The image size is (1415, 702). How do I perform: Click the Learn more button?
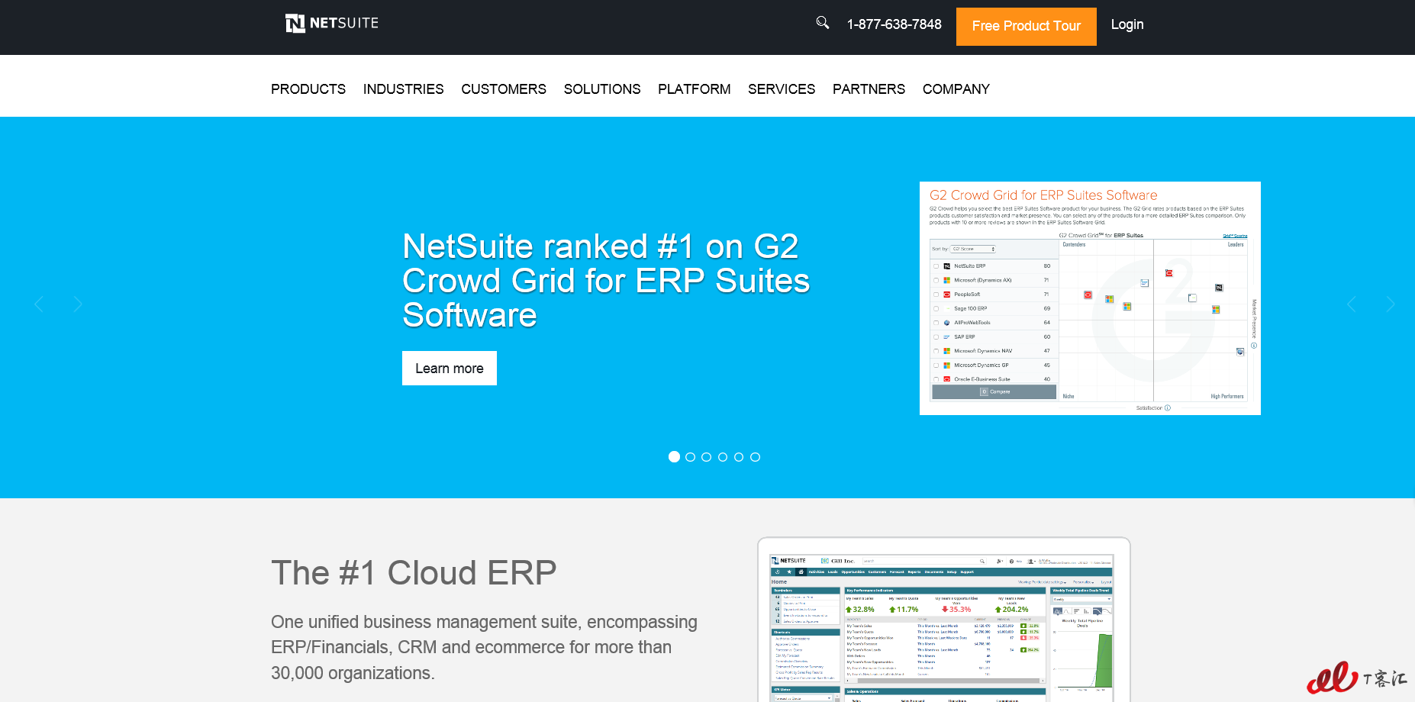tap(450, 368)
